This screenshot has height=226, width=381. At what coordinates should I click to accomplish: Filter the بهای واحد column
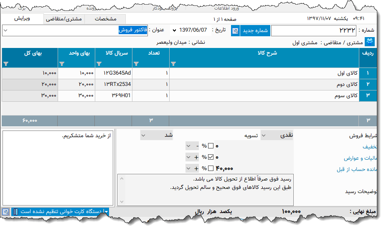tap(62, 64)
